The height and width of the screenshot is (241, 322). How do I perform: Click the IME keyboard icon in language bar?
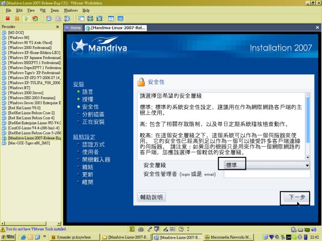coord(141,229)
